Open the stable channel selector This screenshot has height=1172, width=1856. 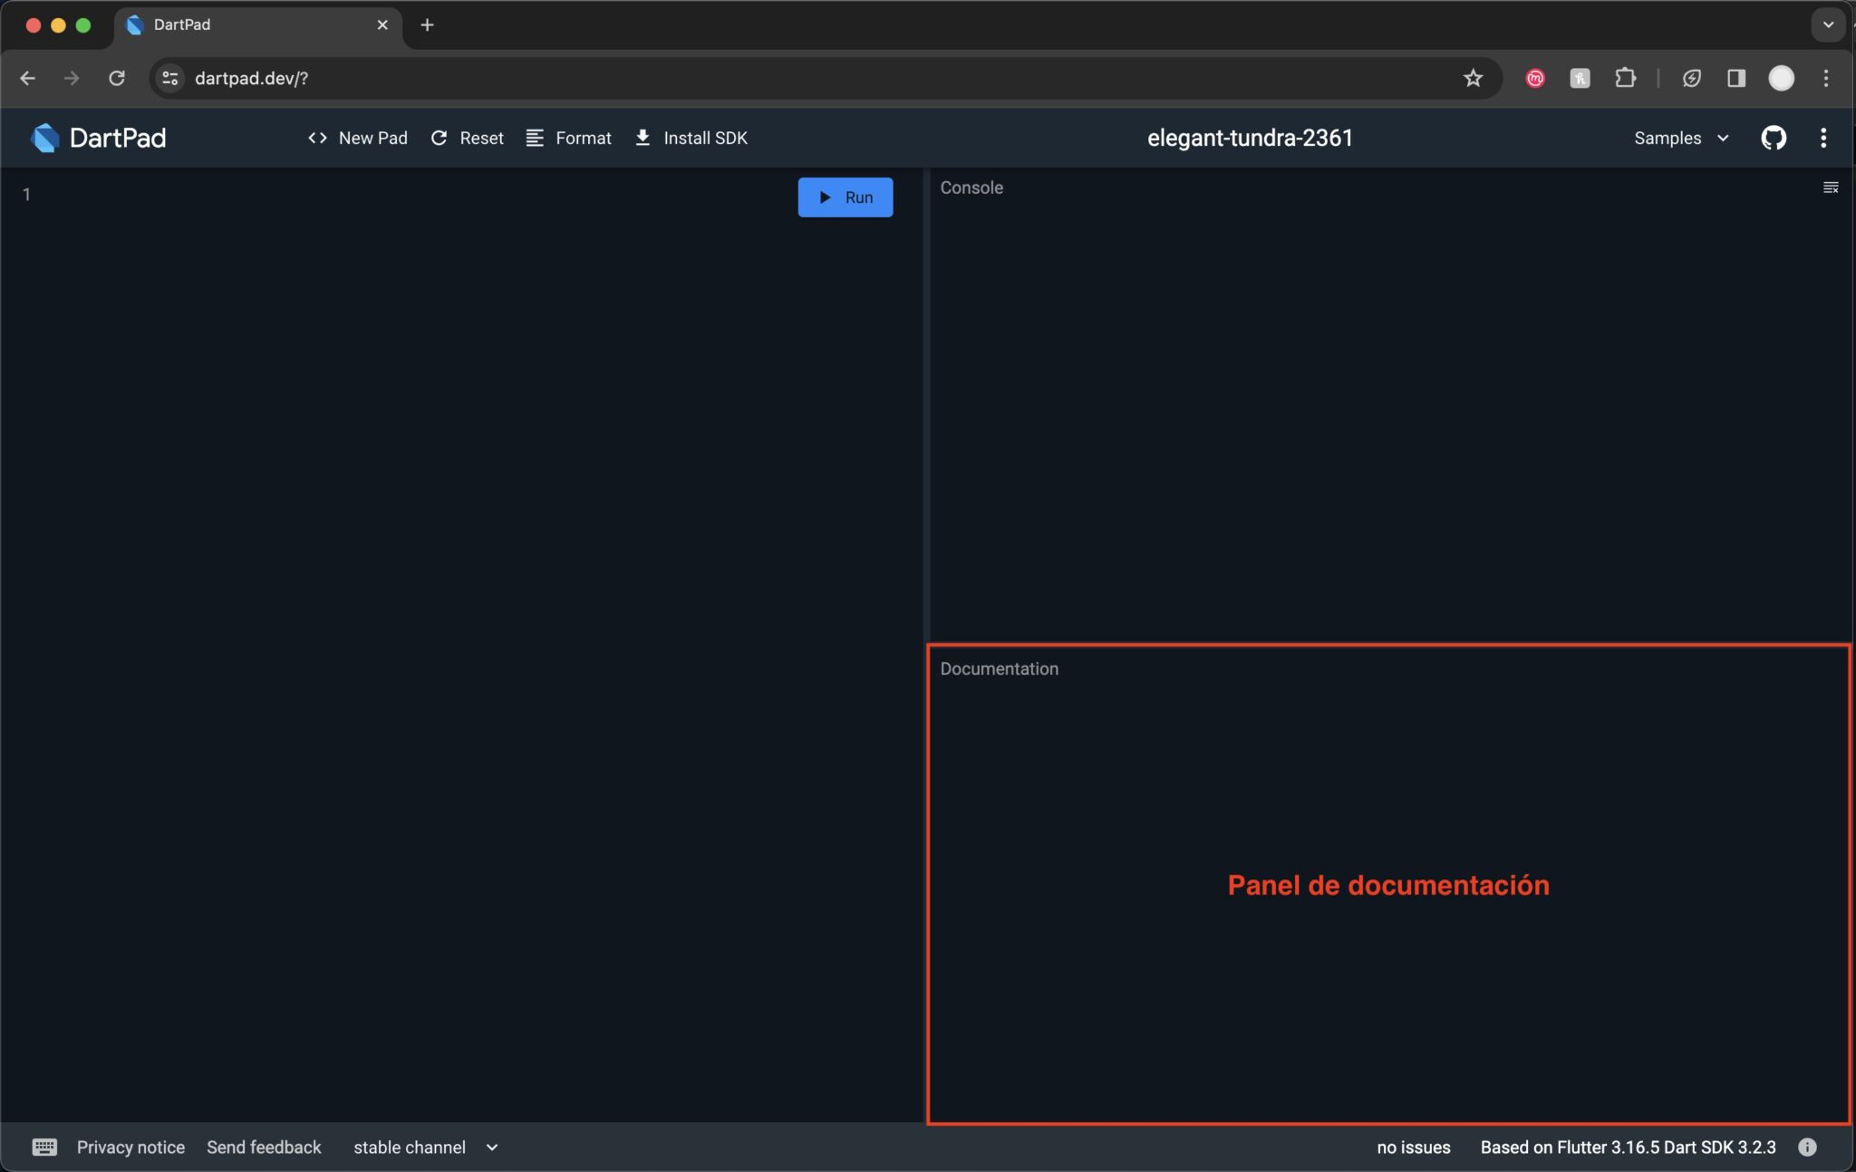tap(425, 1147)
